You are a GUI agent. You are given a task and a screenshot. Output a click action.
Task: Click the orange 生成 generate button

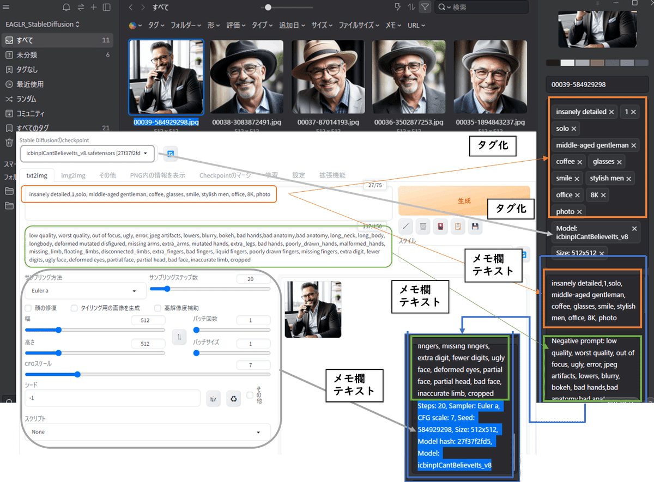tap(464, 200)
